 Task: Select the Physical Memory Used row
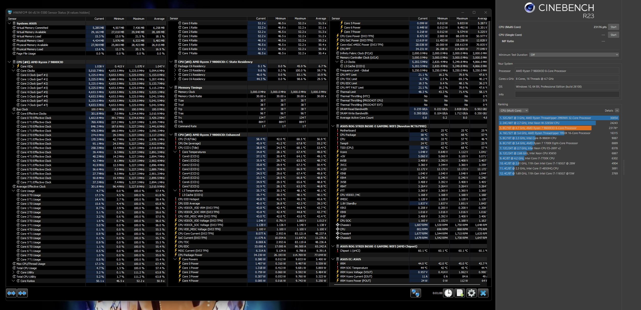(x=86, y=41)
